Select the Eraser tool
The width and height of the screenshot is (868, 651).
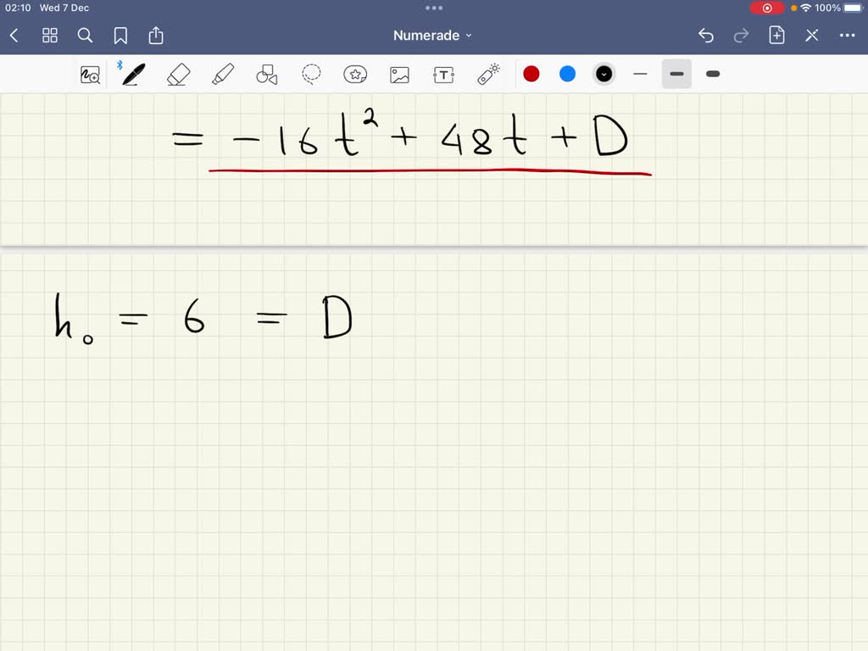point(178,75)
